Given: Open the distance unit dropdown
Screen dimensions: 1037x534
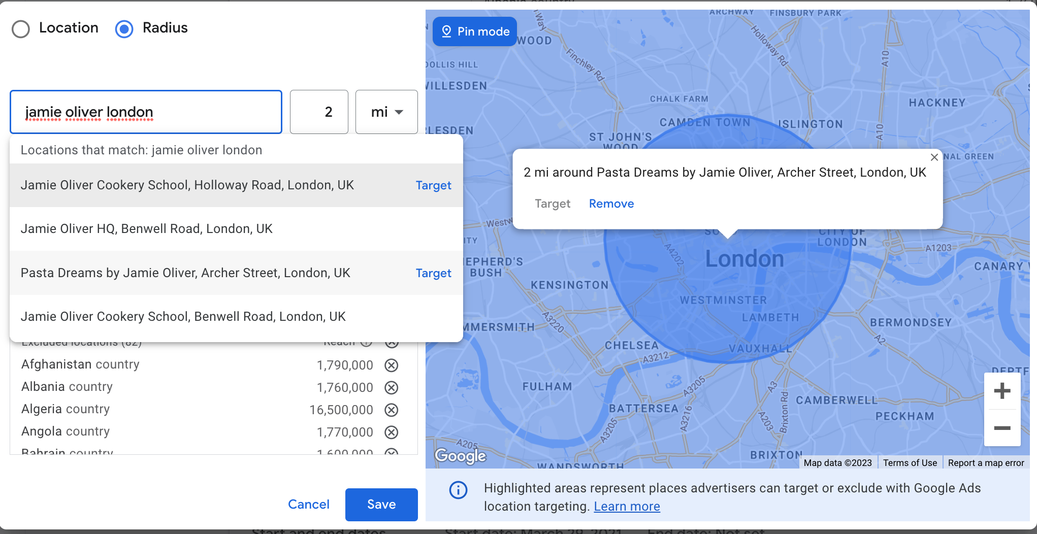Looking at the screenshot, I should coord(386,112).
